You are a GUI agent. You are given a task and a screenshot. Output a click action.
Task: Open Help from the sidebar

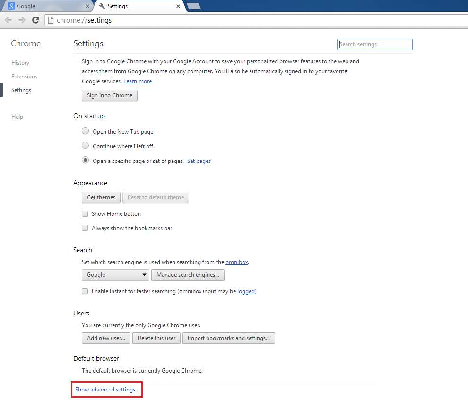coord(17,117)
